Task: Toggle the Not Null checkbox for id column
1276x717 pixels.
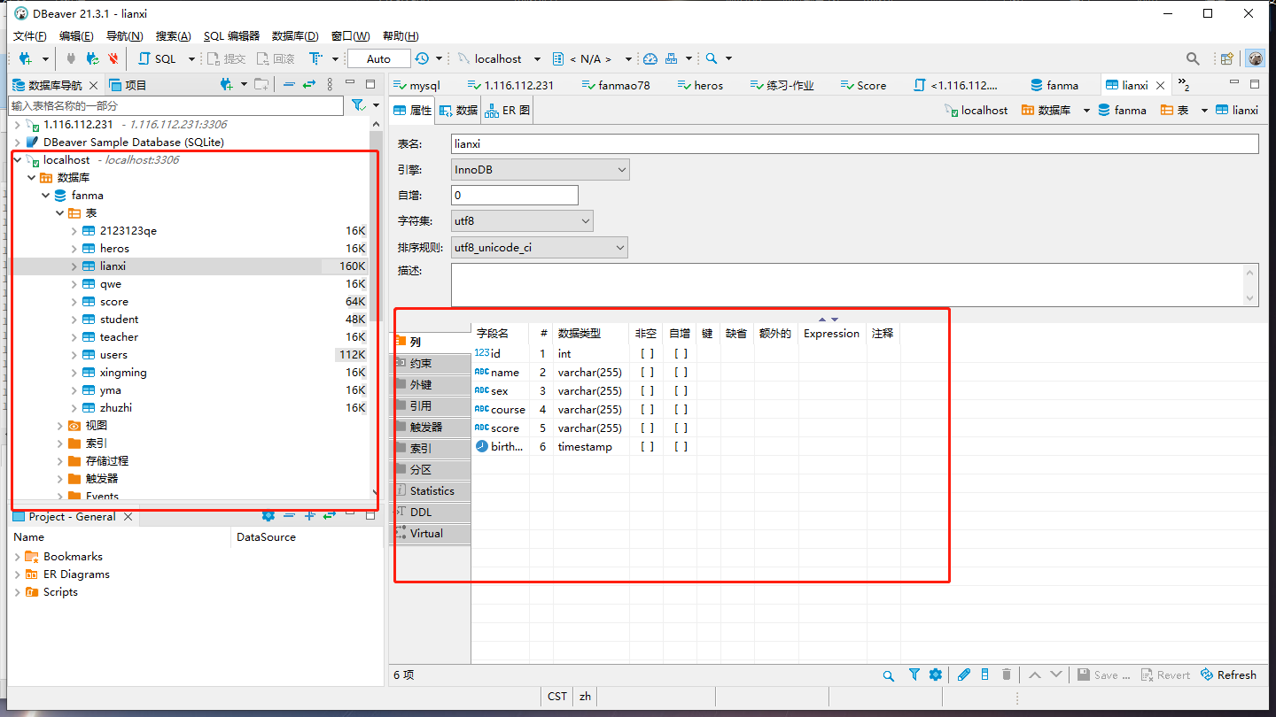Action: click(647, 353)
